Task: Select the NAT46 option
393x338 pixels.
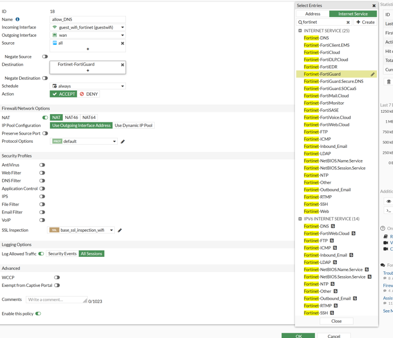Action: point(71,117)
